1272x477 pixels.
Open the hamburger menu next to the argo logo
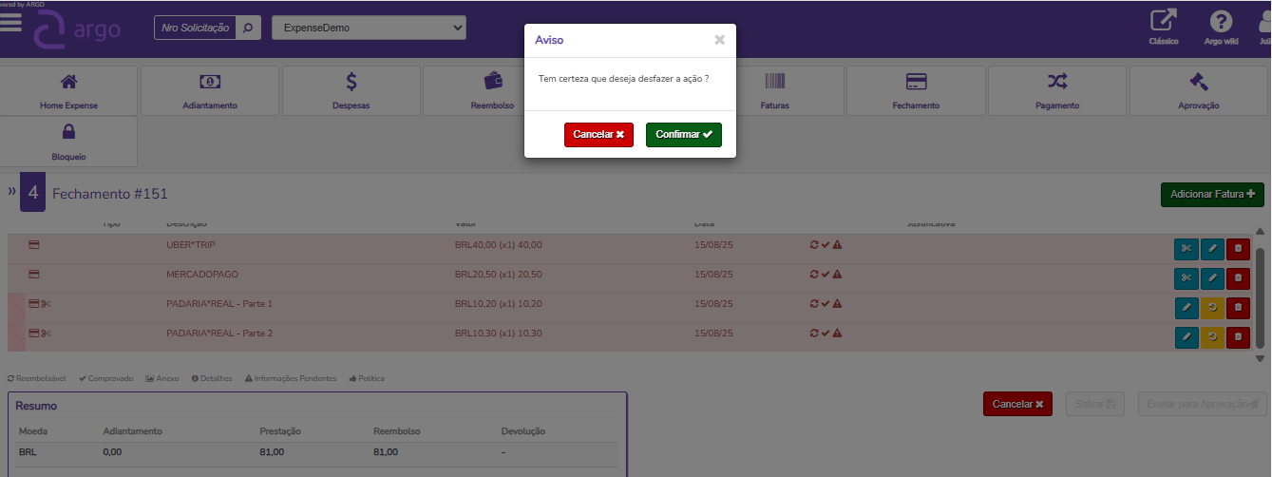tap(11, 24)
